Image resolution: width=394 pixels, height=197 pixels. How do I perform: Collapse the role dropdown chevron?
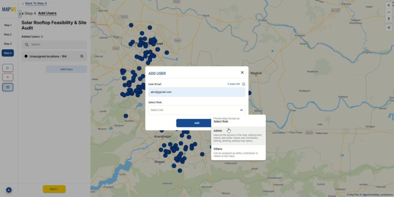[241, 110]
